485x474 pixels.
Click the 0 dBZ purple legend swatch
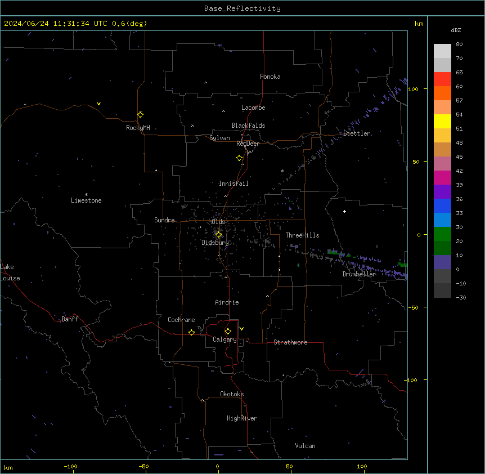coord(442,262)
